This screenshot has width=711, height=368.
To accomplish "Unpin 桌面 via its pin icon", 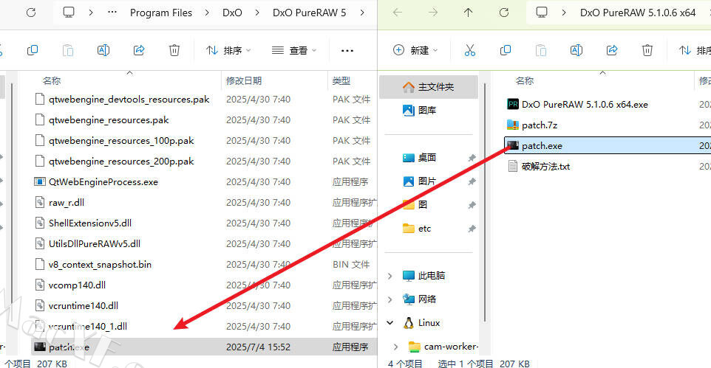I will pos(472,158).
